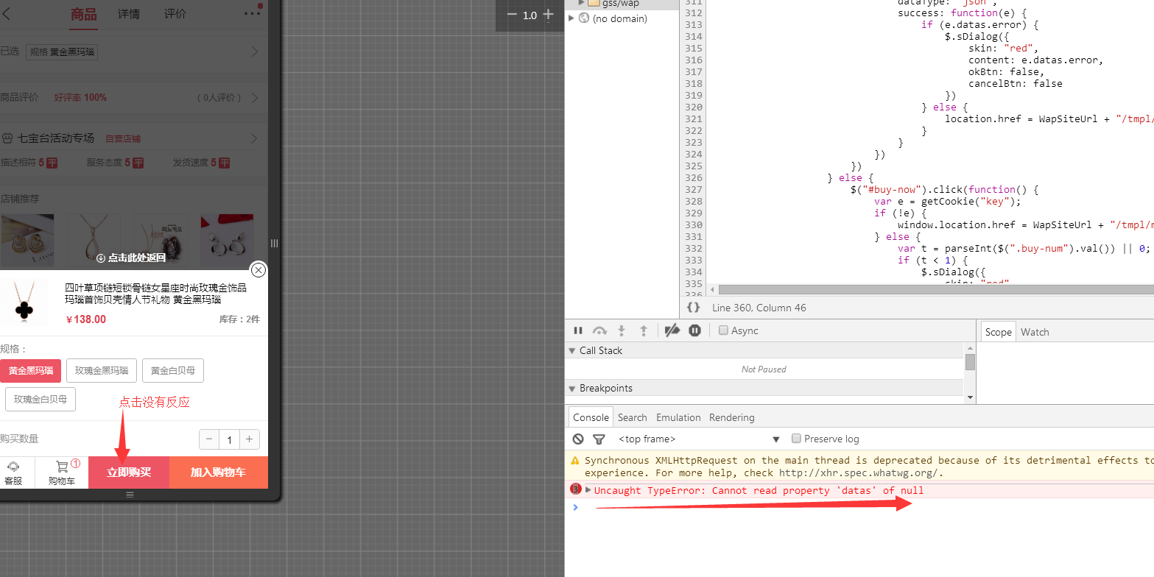Open the Watch sidebar tab
Image resolution: width=1154 pixels, height=577 pixels.
coord(1035,332)
